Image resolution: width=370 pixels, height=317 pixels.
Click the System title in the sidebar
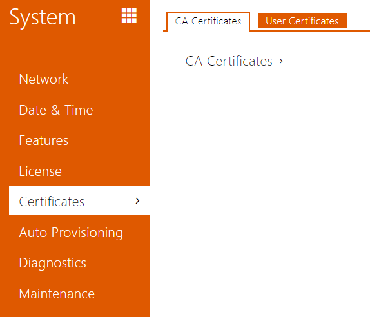(43, 17)
